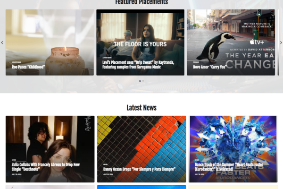Click the Latest News heading
The image size is (283, 189).
(141, 108)
